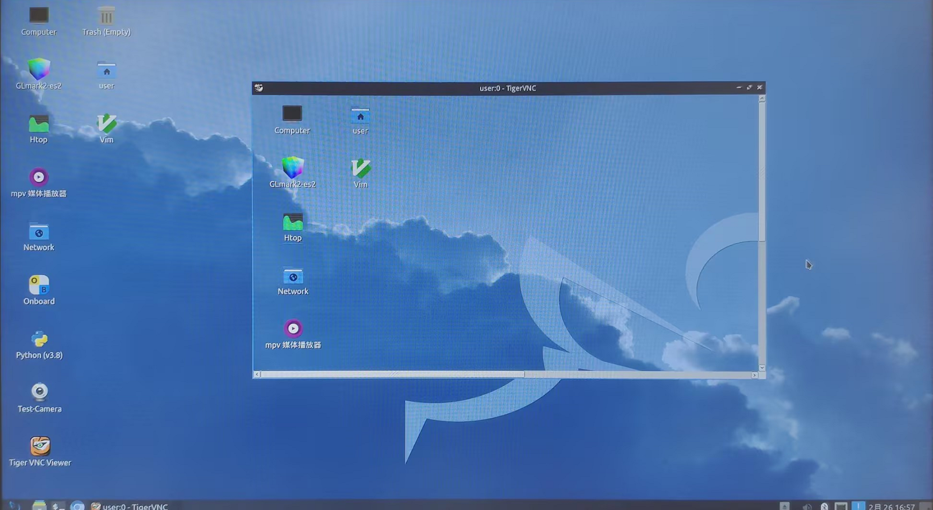Launch Htop from the main desktop
933x510 pixels.
[39, 129]
